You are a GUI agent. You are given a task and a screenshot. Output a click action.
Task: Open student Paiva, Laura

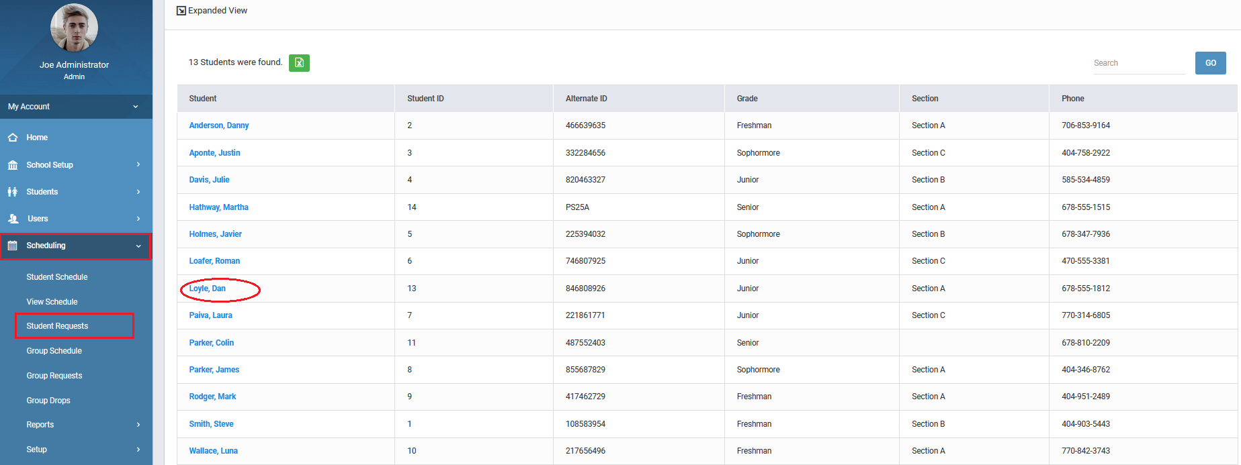point(210,315)
